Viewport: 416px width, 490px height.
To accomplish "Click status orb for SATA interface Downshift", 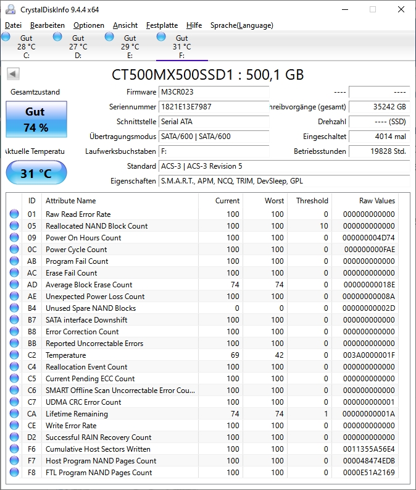I will pyautogui.click(x=14, y=319).
